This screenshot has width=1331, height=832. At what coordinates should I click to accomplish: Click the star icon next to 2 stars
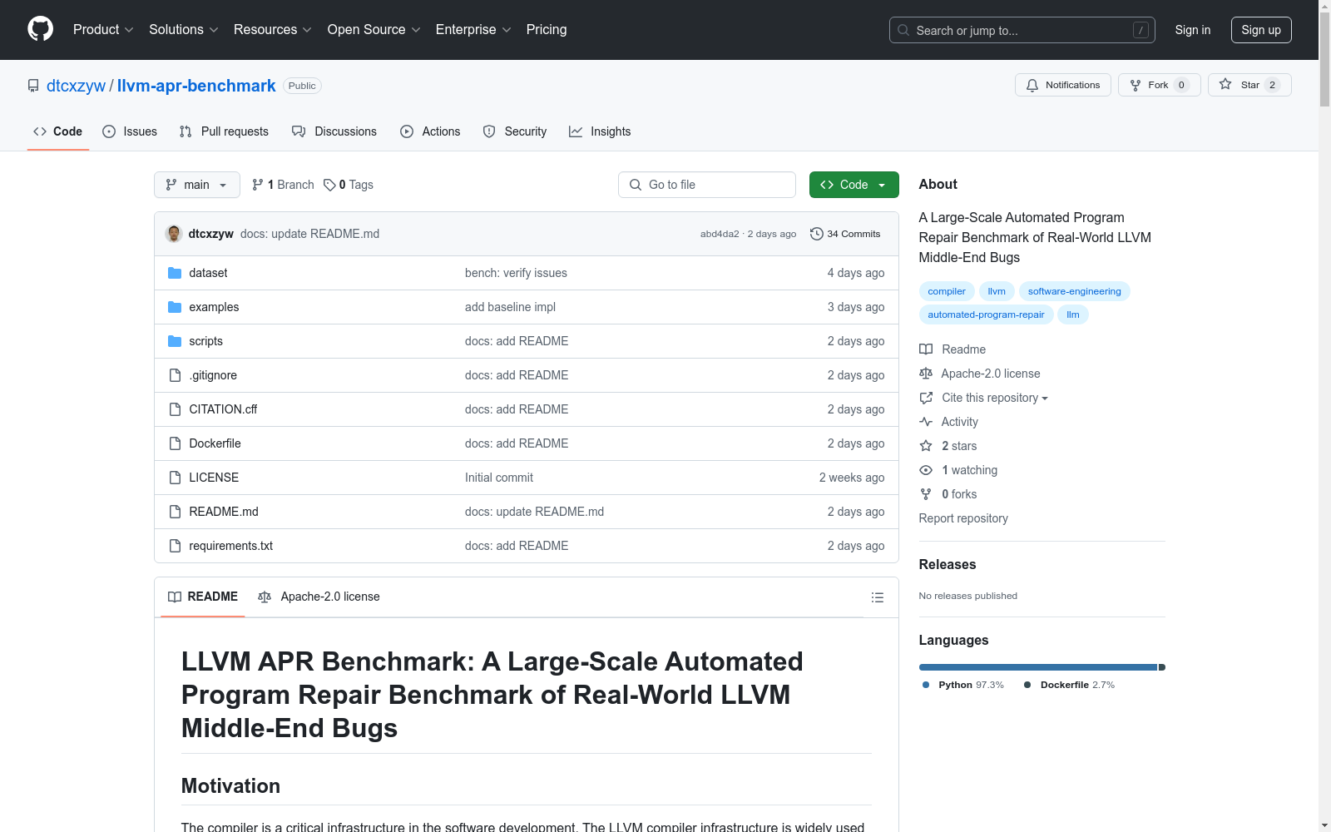[926, 446]
